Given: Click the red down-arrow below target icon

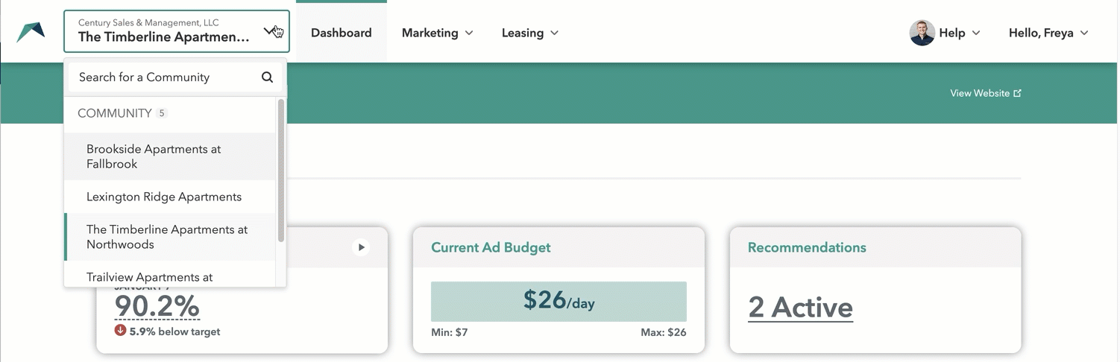Looking at the screenshot, I should [120, 331].
